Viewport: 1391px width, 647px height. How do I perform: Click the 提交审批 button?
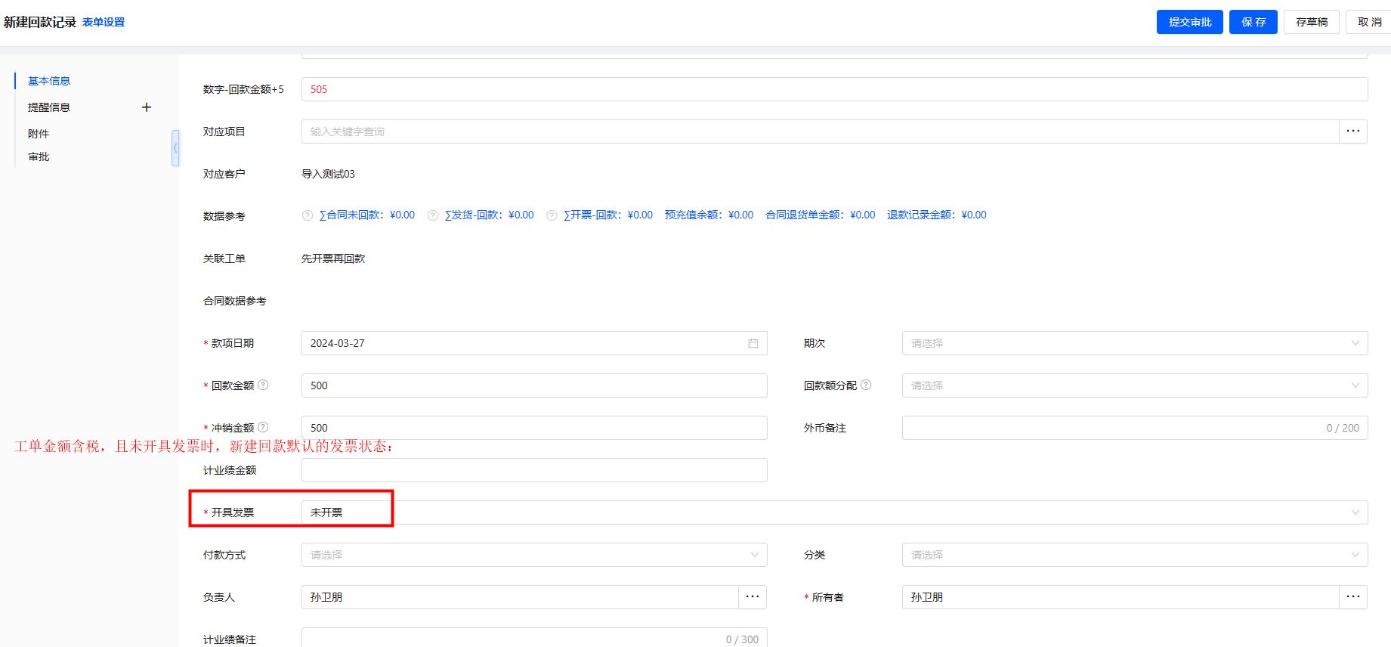(x=1189, y=22)
